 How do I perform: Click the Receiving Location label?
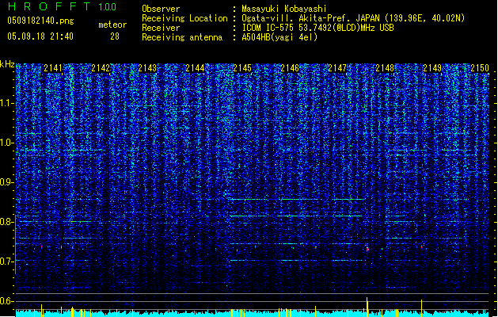[x=184, y=18]
